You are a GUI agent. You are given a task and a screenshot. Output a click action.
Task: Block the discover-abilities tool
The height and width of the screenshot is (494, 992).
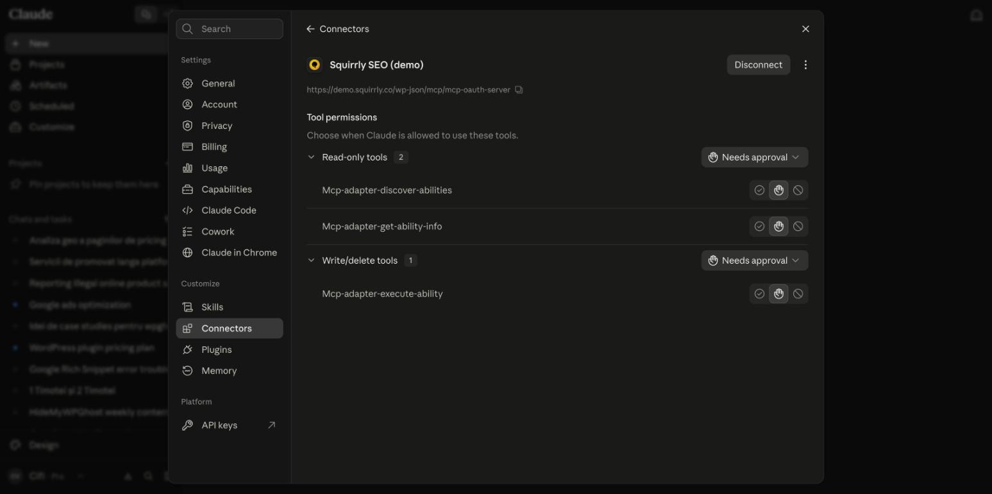(x=798, y=191)
